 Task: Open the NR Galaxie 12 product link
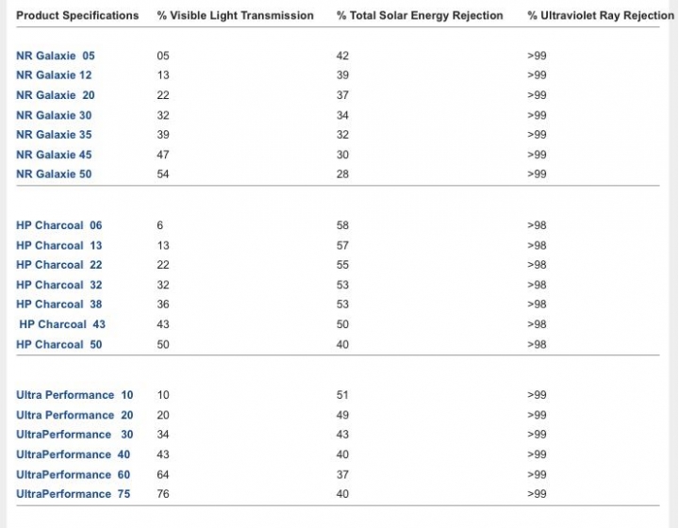pyautogui.click(x=54, y=75)
